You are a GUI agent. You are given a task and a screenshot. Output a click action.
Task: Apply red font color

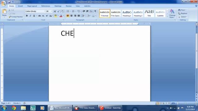click(x=61, y=16)
